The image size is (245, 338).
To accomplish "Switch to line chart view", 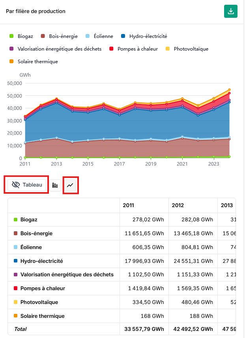I will coord(70,185).
